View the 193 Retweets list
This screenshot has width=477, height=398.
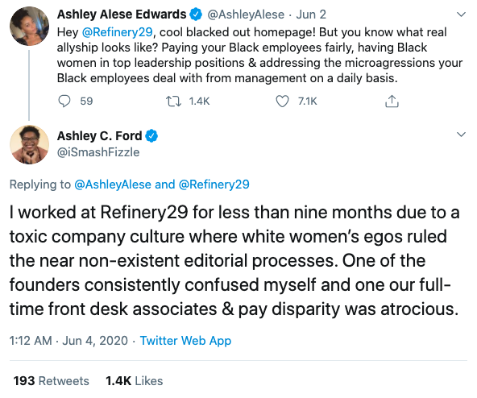[x=51, y=381]
